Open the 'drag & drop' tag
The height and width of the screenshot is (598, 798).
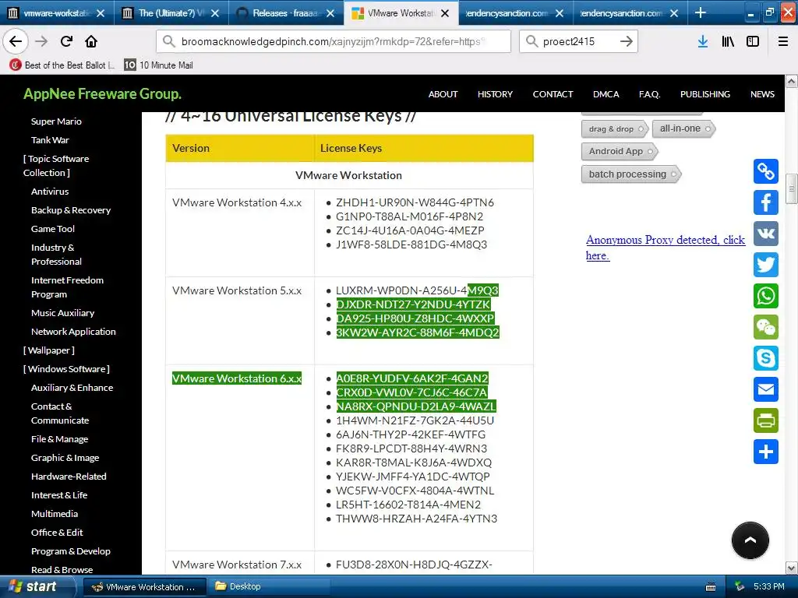click(x=615, y=128)
